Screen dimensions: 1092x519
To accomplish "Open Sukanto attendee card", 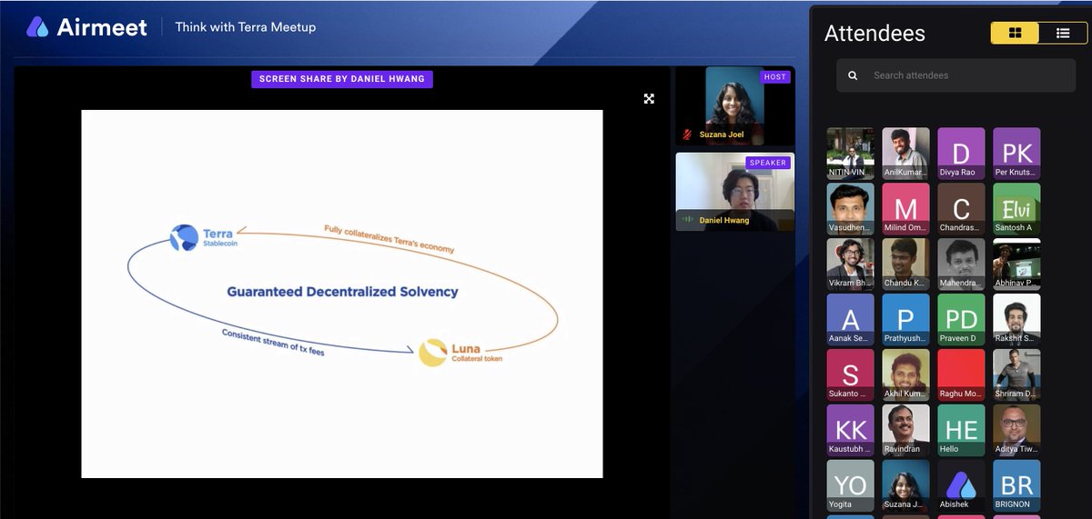I will coord(851,374).
